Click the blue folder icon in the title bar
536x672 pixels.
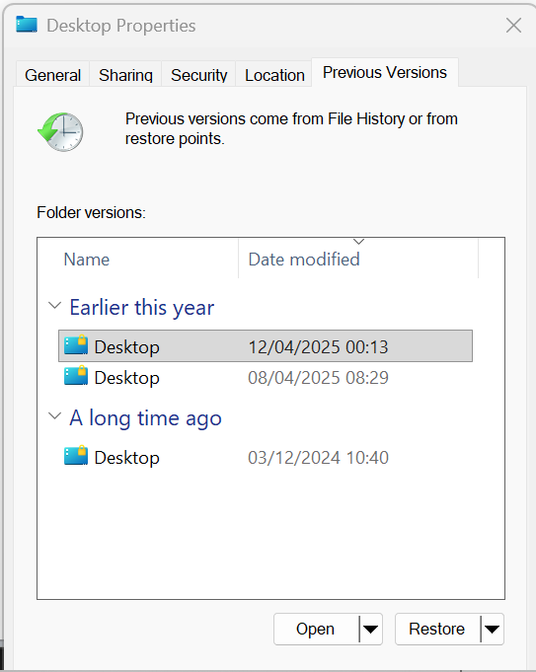(x=27, y=25)
